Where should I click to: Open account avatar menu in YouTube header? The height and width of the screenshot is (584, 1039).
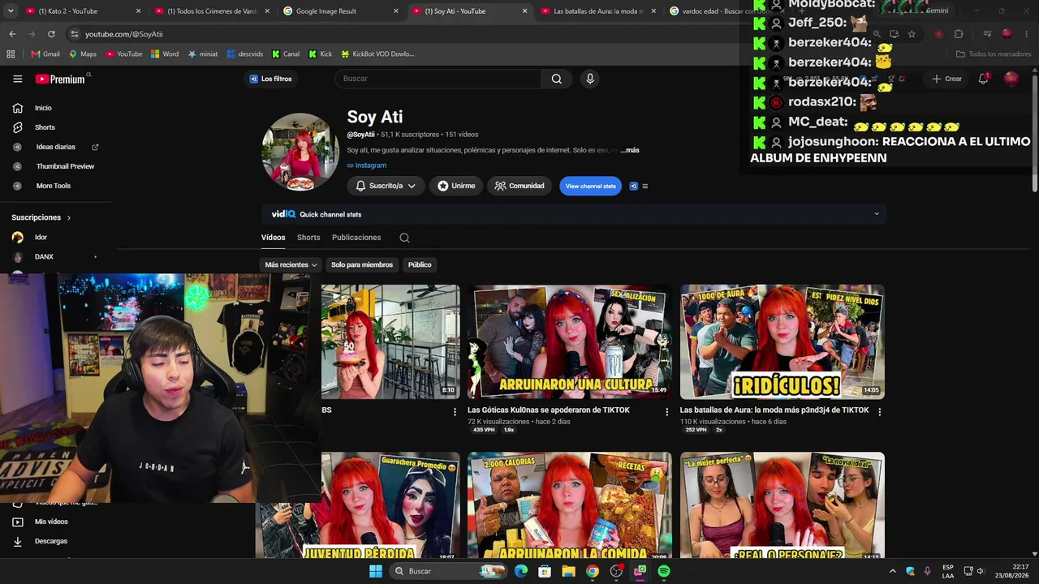click(x=1011, y=79)
